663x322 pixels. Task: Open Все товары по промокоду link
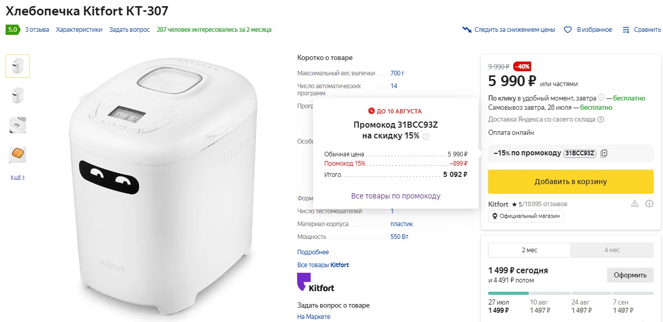click(396, 196)
